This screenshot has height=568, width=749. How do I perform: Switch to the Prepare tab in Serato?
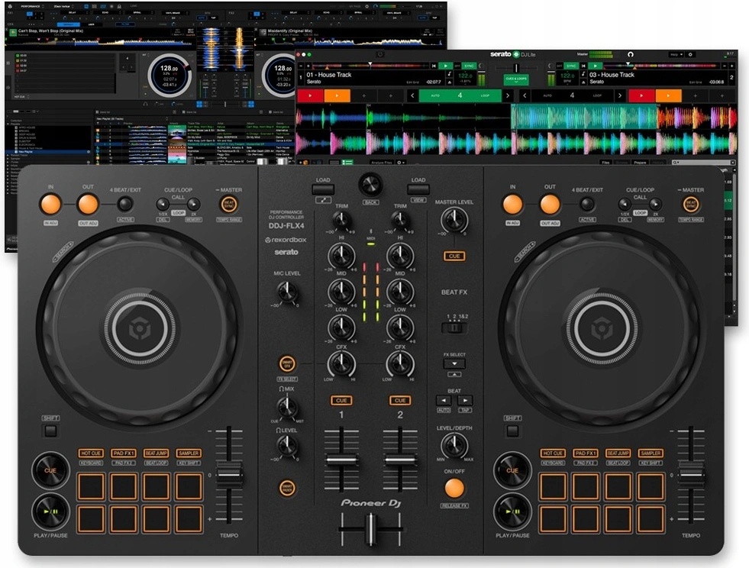(640, 163)
